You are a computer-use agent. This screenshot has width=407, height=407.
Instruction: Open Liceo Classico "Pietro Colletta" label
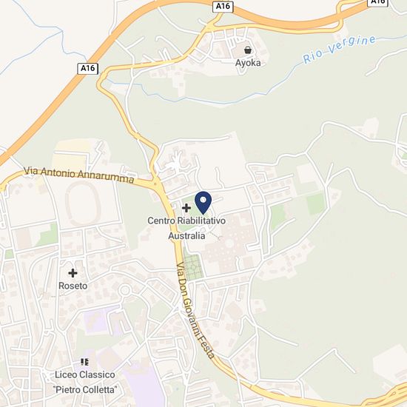point(85,382)
